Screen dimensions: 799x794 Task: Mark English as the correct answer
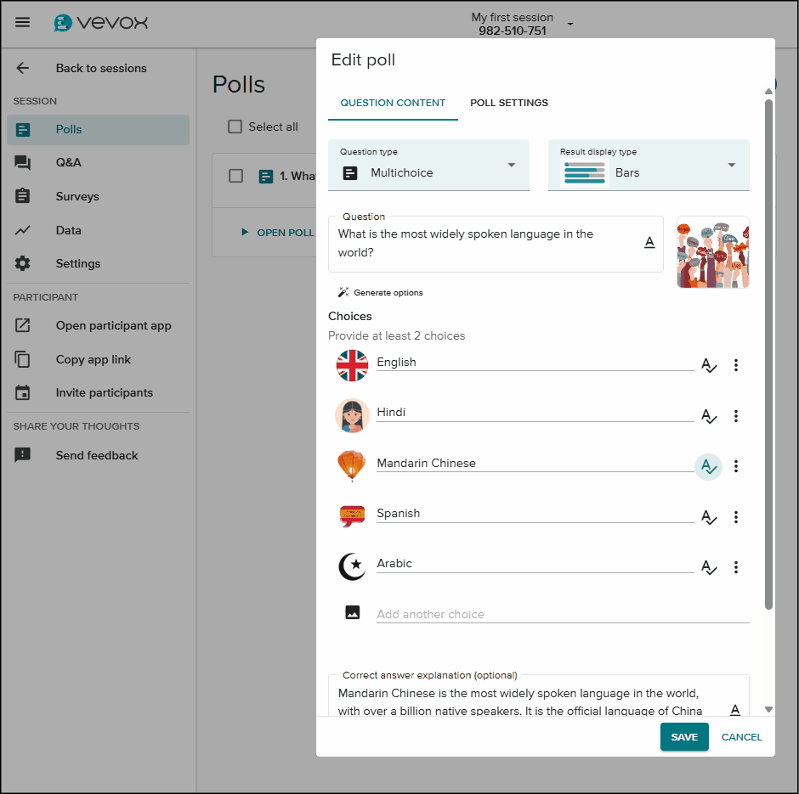coord(708,365)
